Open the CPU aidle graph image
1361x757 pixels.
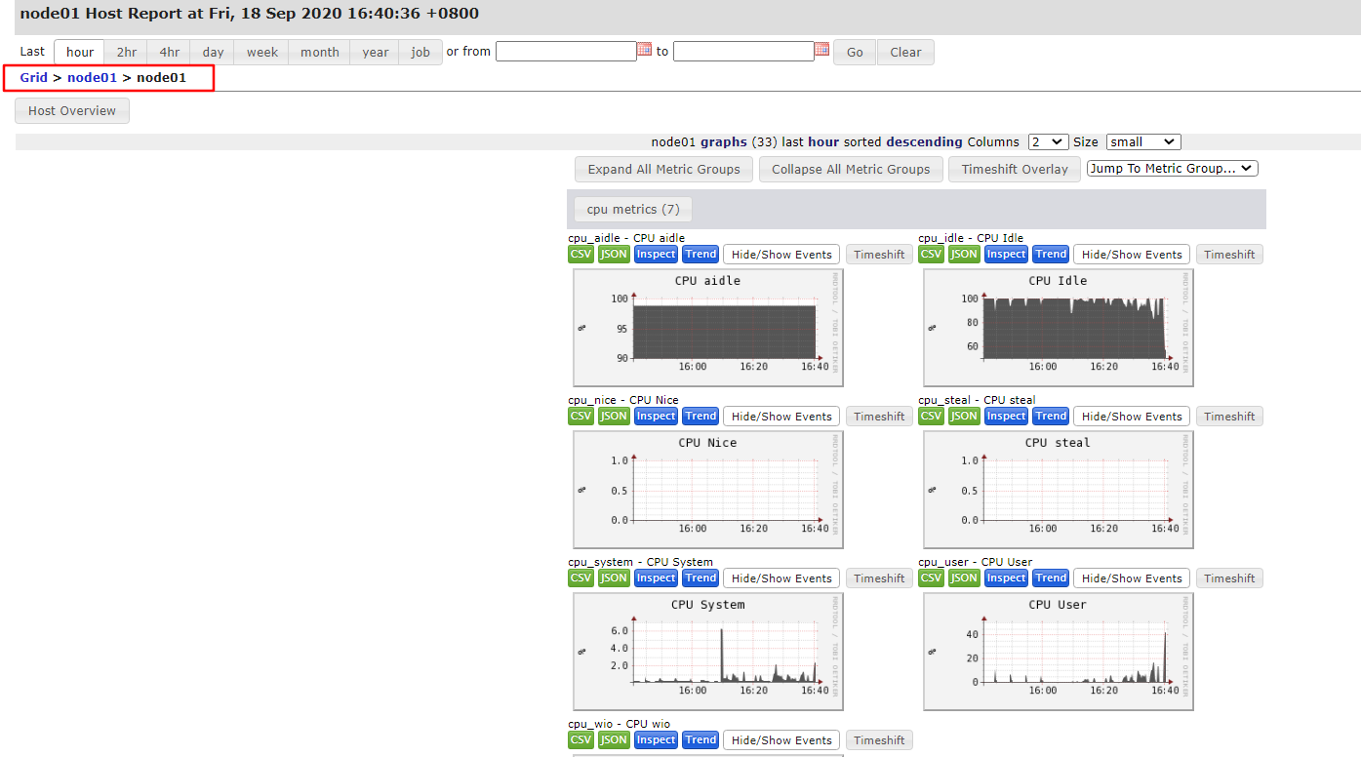708,328
